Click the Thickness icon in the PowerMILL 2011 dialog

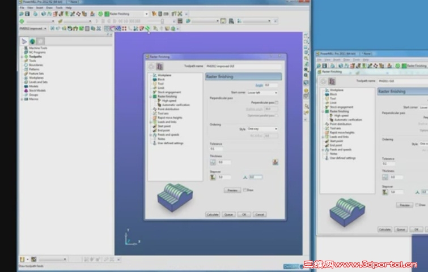[x=385, y=177]
